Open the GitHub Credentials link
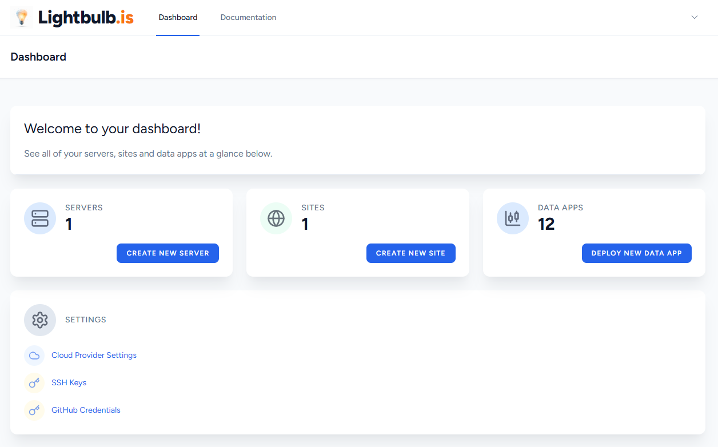The height and width of the screenshot is (447, 718). coord(86,410)
